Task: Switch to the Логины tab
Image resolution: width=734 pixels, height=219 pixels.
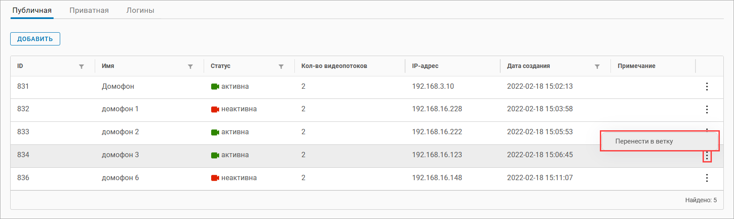Action: (140, 10)
